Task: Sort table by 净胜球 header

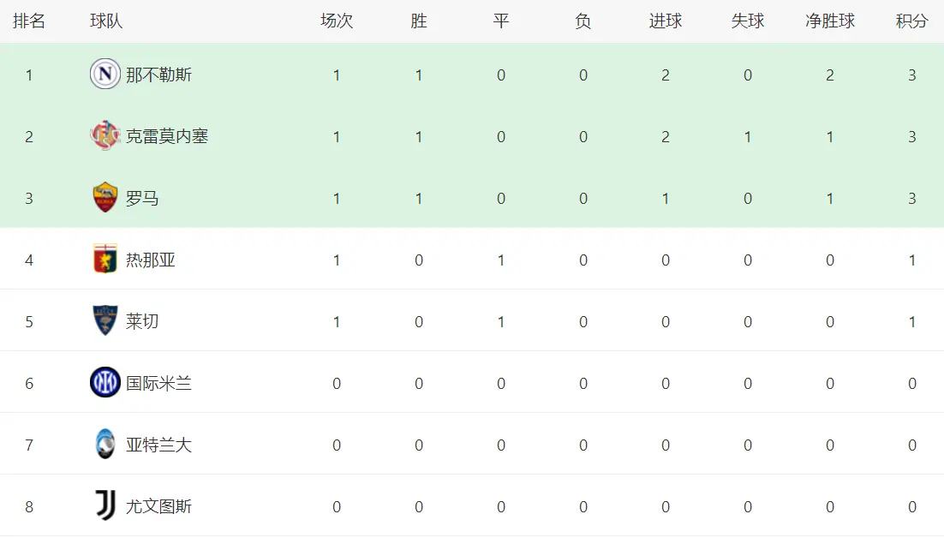Action: point(829,21)
